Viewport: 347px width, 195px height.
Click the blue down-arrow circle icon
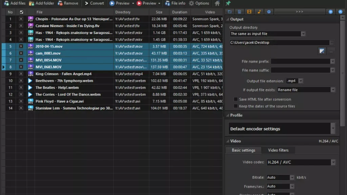(x=331, y=12)
